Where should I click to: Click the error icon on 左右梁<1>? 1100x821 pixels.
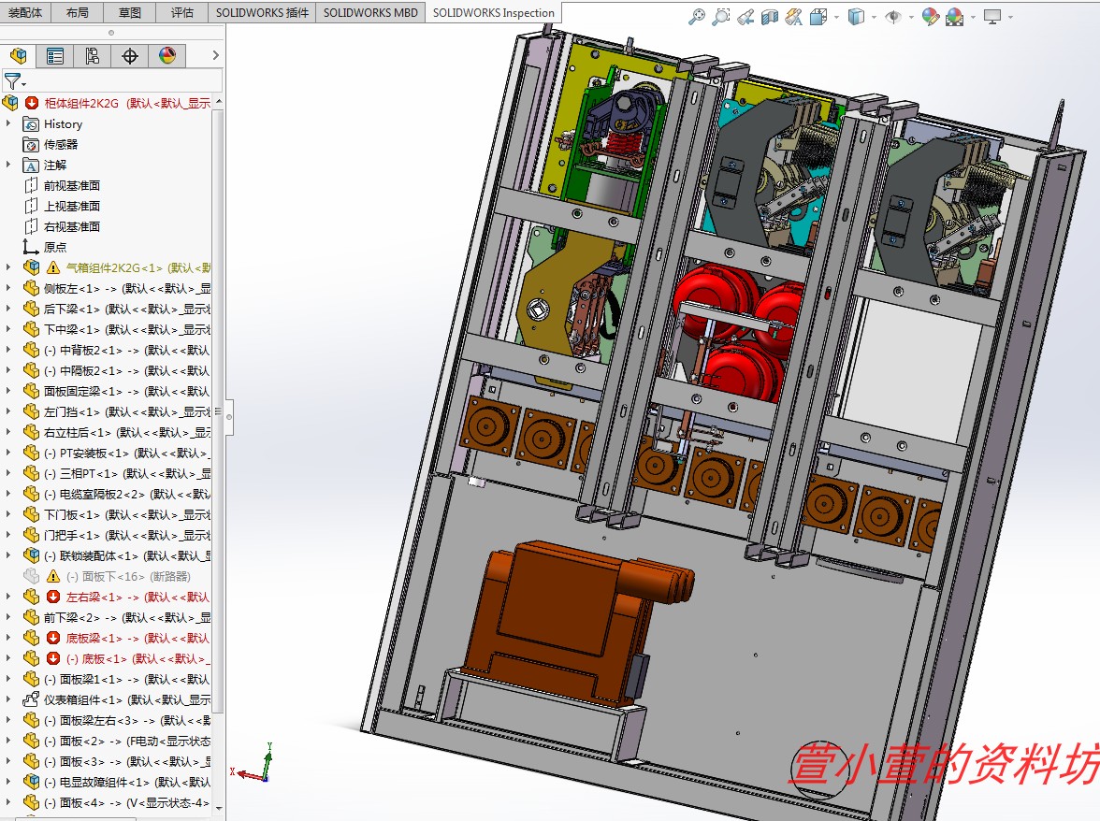coord(52,597)
